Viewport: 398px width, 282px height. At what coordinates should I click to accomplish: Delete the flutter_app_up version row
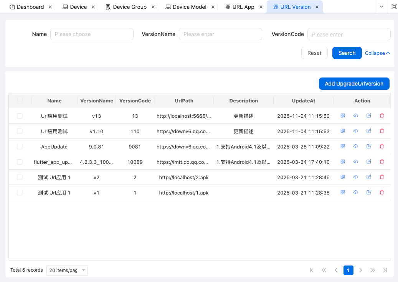(381, 162)
